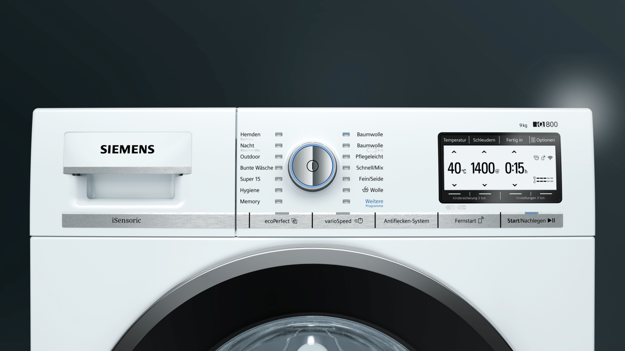Tap the blue Start indicator light

pos(532,213)
